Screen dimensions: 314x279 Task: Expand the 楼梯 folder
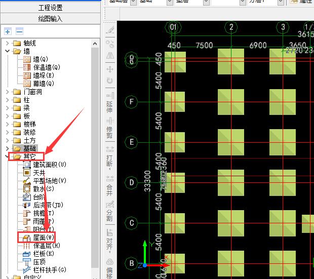click(7, 124)
